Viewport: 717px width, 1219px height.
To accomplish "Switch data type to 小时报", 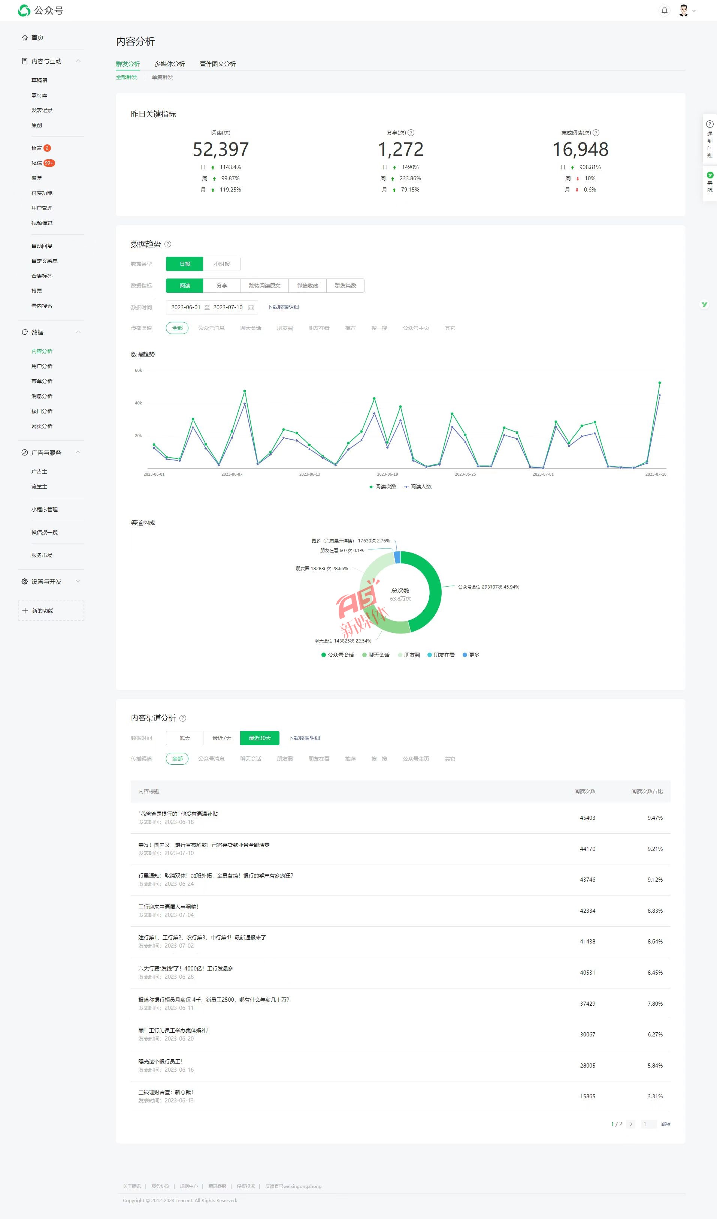I will point(221,264).
